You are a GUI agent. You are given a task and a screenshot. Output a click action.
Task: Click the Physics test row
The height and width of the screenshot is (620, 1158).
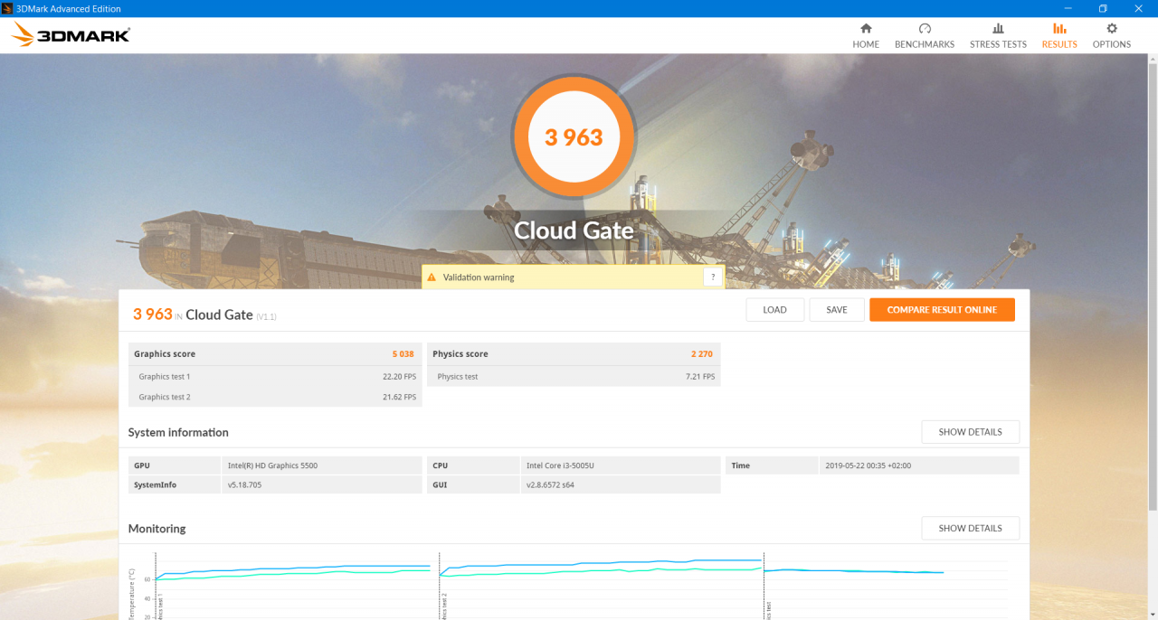(574, 376)
